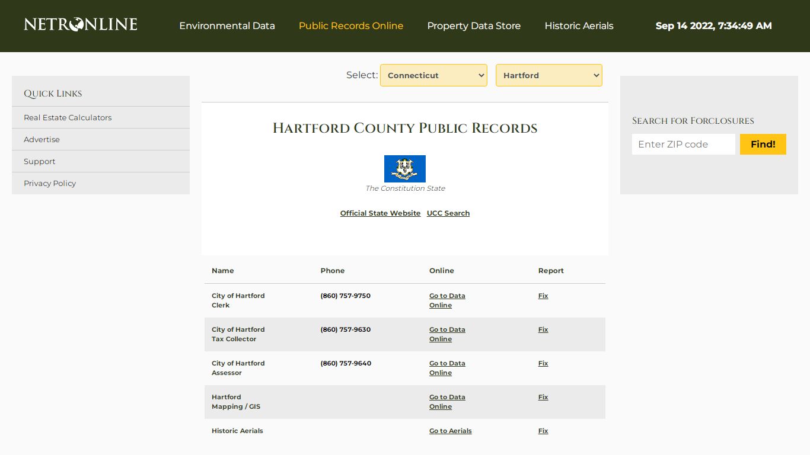Click phone number (860) 757-9750
The width and height of the screenshot is (810, 455).
click(346, 296)
